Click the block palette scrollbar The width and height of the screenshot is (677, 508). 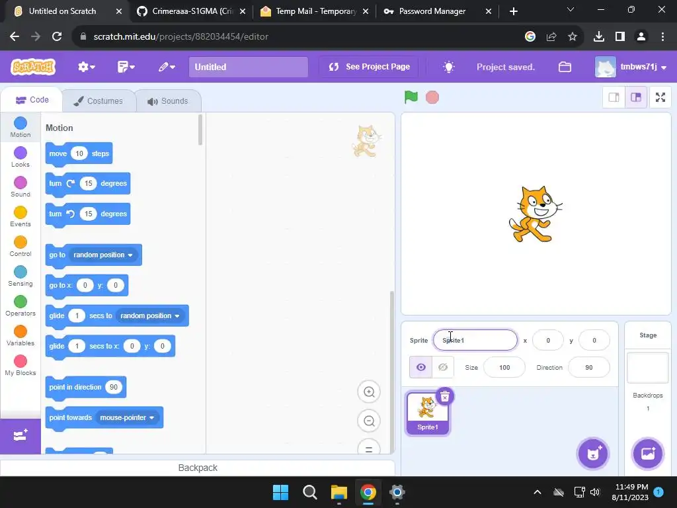coord(200,130)
